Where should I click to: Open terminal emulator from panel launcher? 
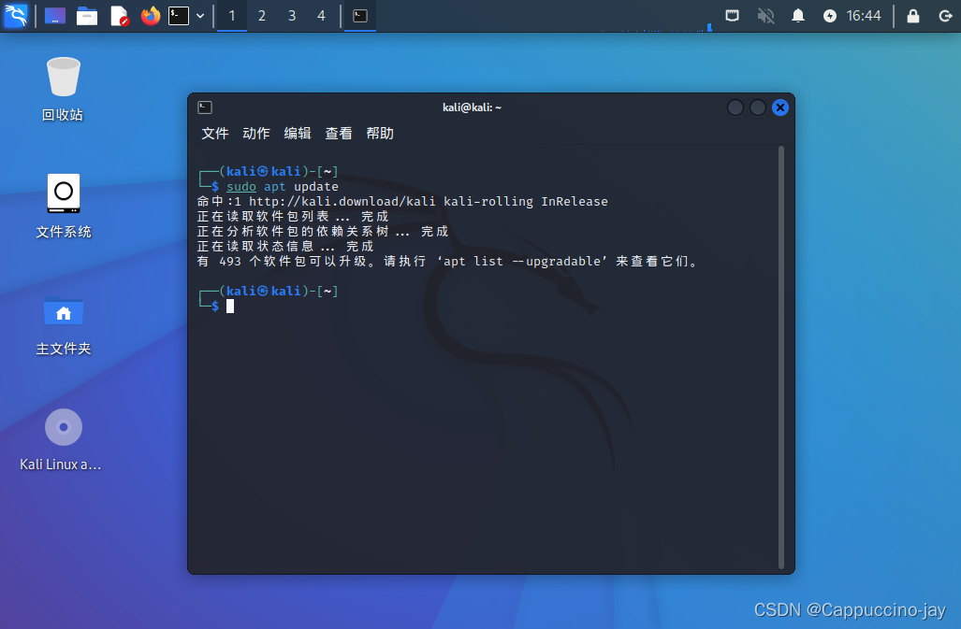[179, 15]
